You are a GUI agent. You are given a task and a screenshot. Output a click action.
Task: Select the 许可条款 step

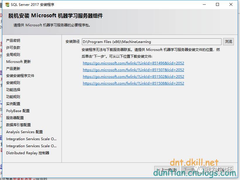point(13,48)
